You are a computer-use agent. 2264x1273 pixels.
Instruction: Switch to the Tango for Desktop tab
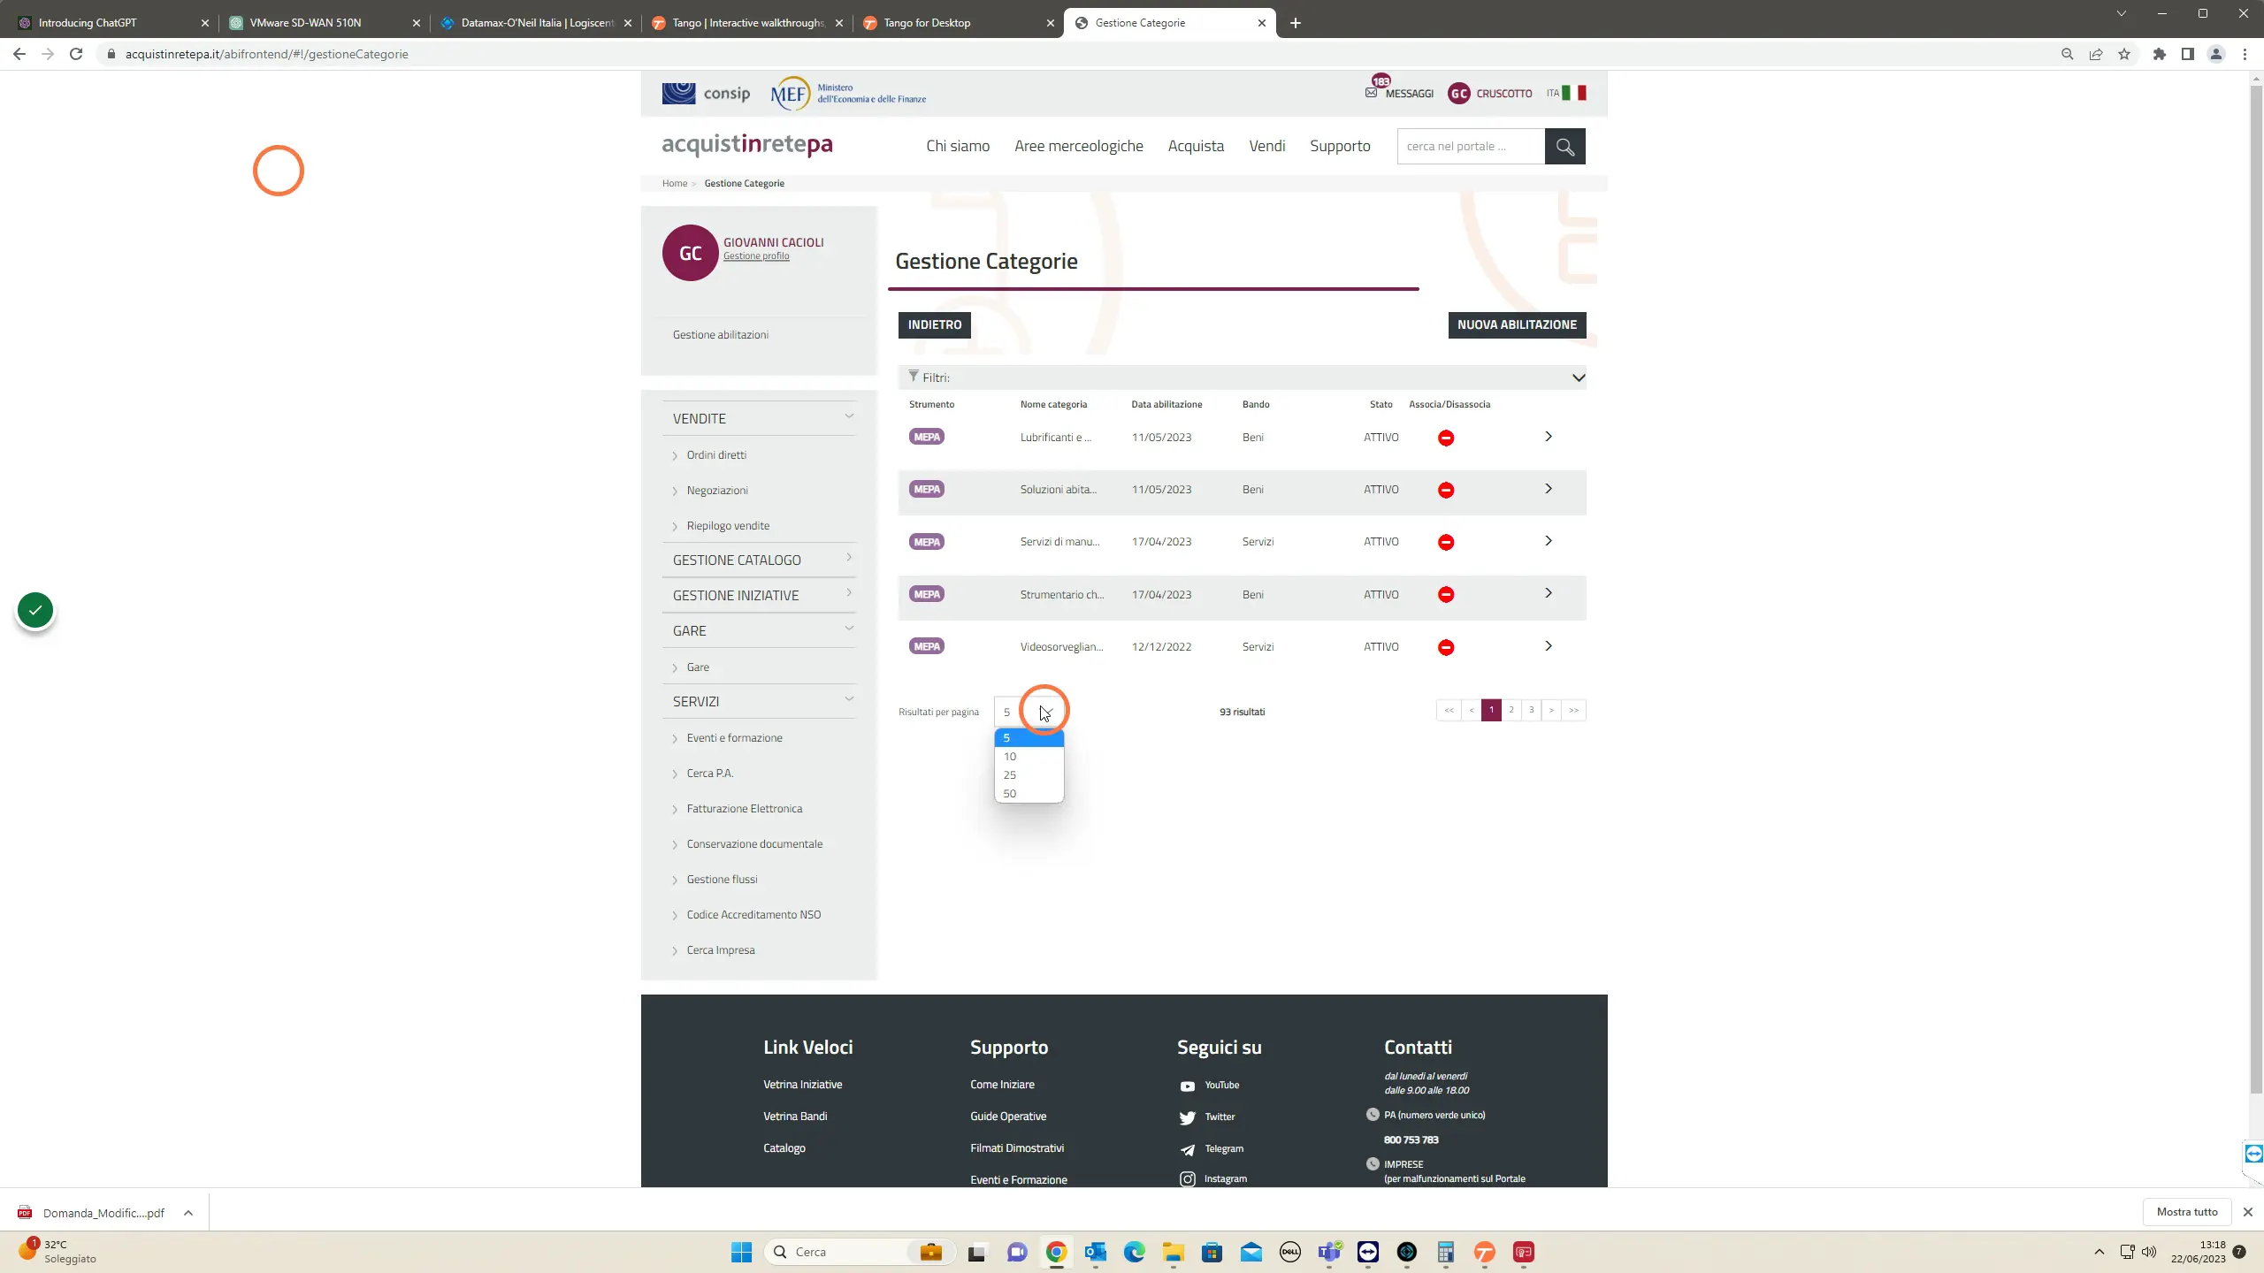point(959,23)
